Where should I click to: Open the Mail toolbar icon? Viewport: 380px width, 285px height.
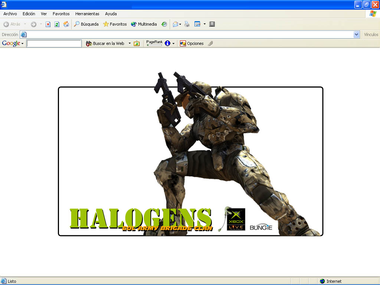176,24
